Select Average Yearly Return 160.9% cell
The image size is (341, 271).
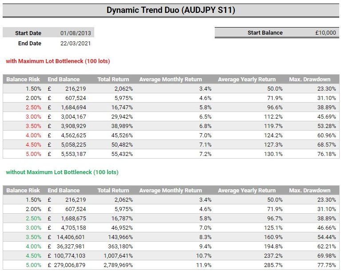273,237
